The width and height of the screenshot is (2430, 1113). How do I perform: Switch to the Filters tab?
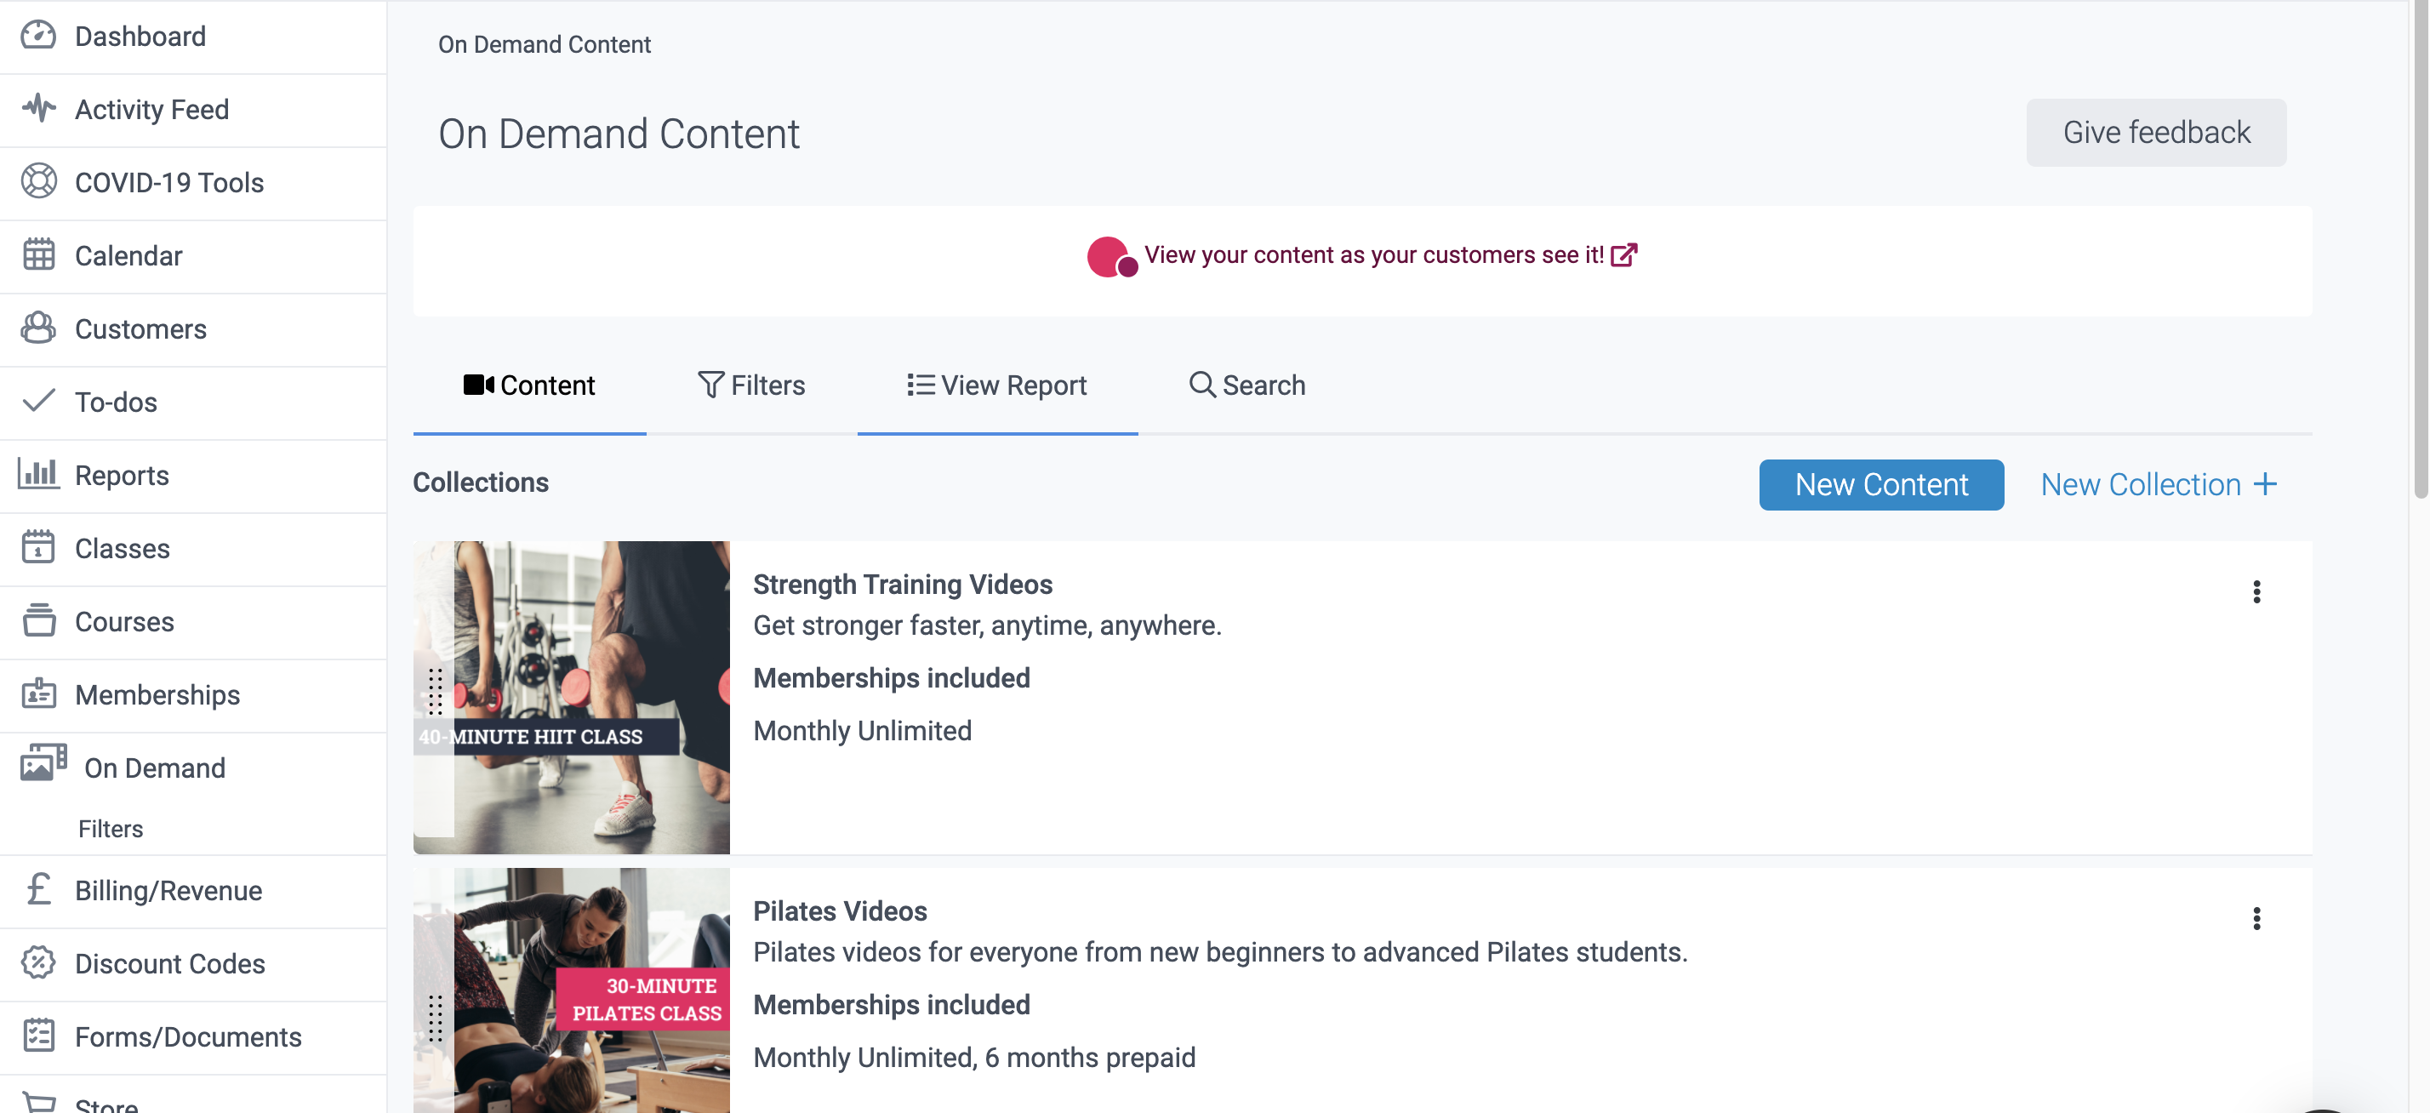pyautogui.click(x=751, y=385)
